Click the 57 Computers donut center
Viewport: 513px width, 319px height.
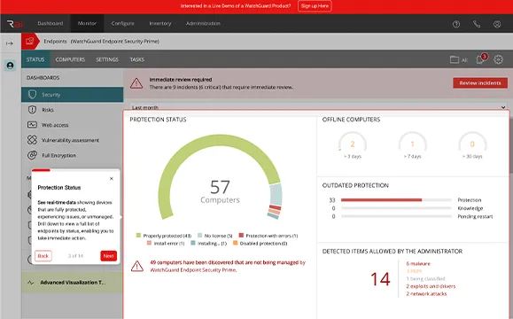[220, 191]
